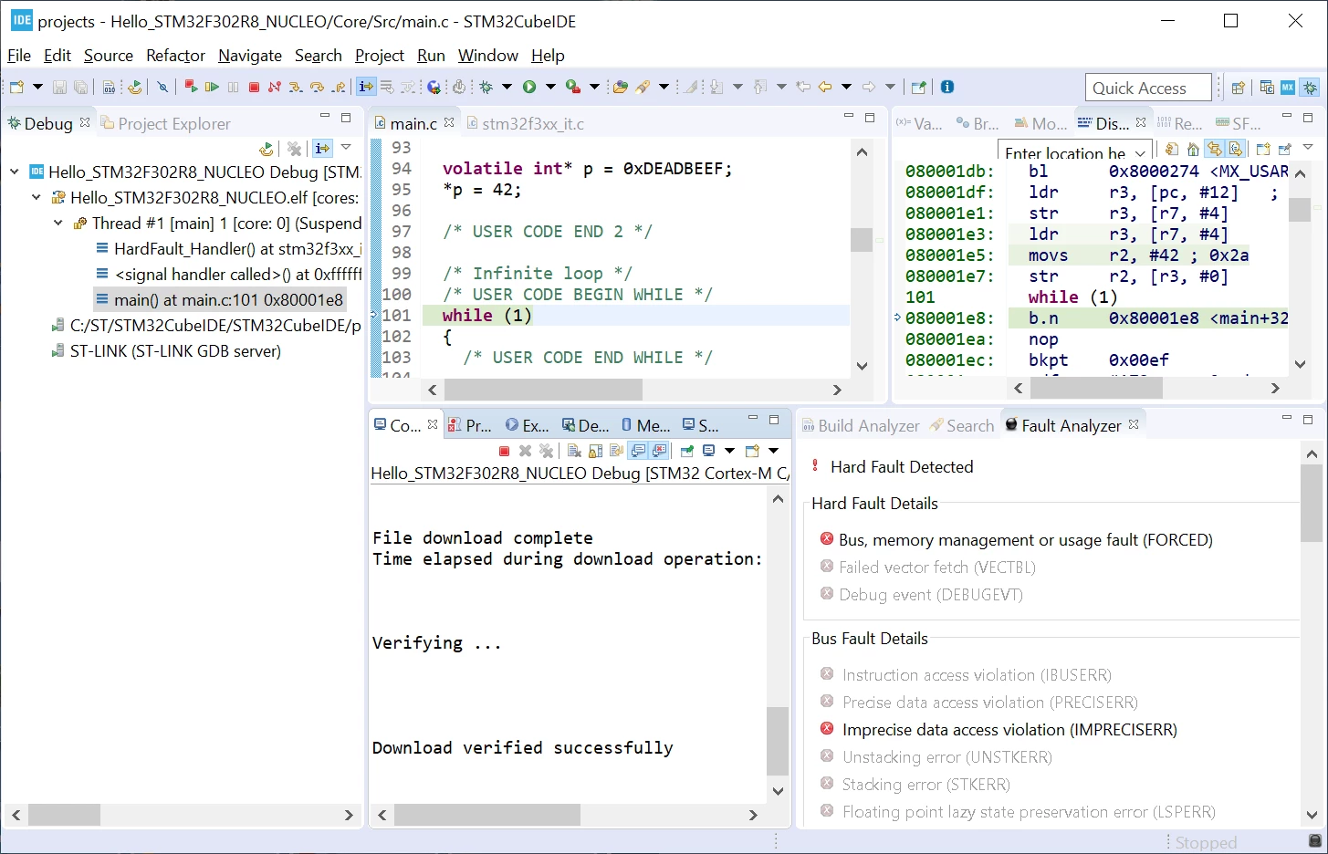Screen dimensions: 1328x854
Task: Switch to the stm32f3xx_it.c editor tab
Action: [524, 123]
